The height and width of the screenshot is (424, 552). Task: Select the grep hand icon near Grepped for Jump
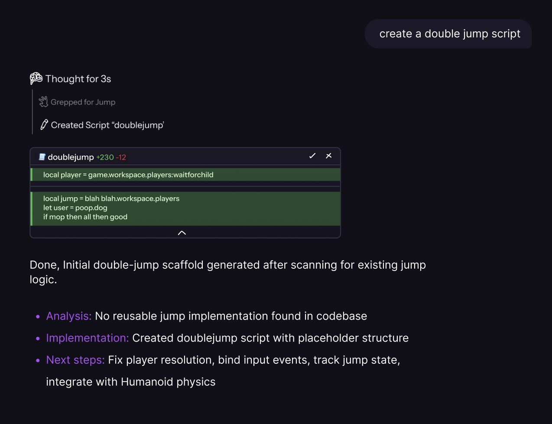(x=43, y=101)
